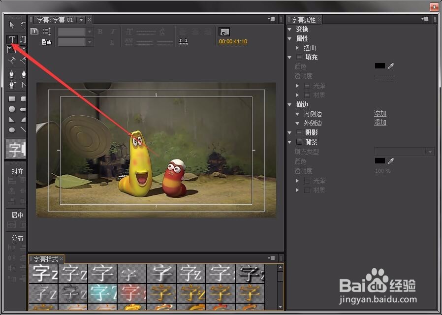
Task: Toggle Underline text formatting
Action: pyautogui.click(x=113, y=42)
